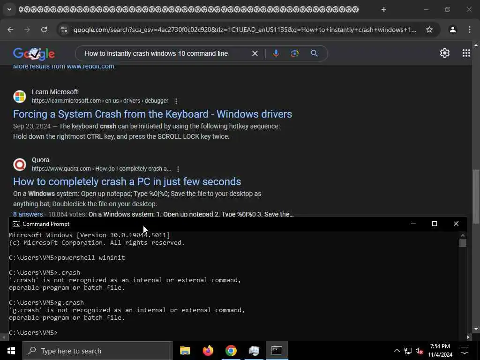Bookmark this page with star icon
This screenshot has height=360, width=480.
[429, 30]
